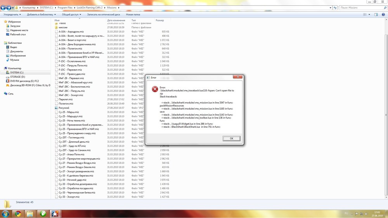
Task: Click OK in the Error dialog
Action: point(231,139)
